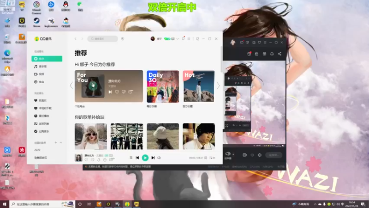This screenshot has height=208, width=369.
Task: Open the 电台 radio section in sidebar
Action: click(39, 82)
